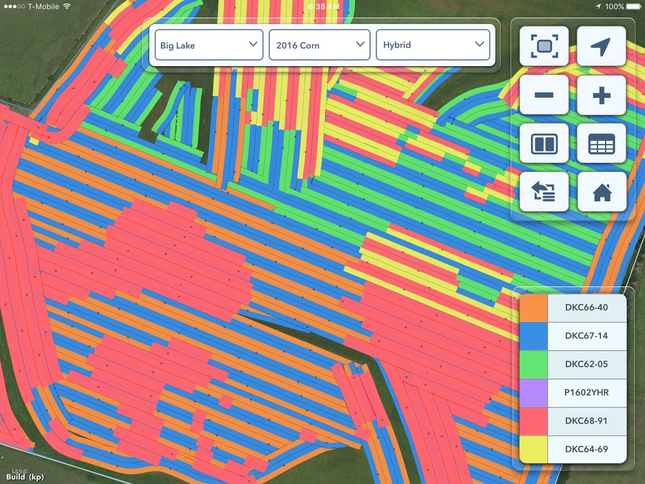Zoom in with the plus button
The width and height of the screenshot is (645, 484).
tap(601, 95)
